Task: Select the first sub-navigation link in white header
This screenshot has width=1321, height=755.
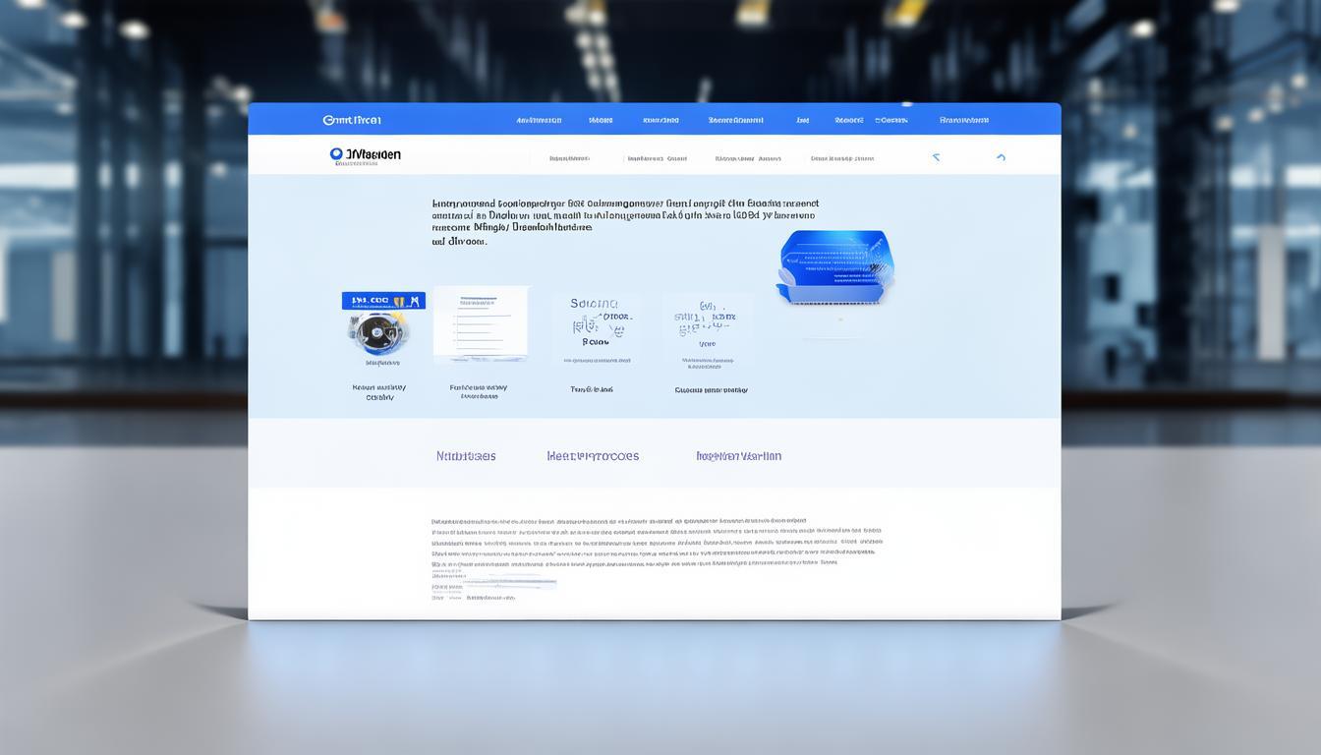Action: pyautogui.click(x=569, y=158)
